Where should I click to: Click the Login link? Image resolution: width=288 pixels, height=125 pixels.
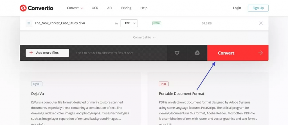point(237,8)
